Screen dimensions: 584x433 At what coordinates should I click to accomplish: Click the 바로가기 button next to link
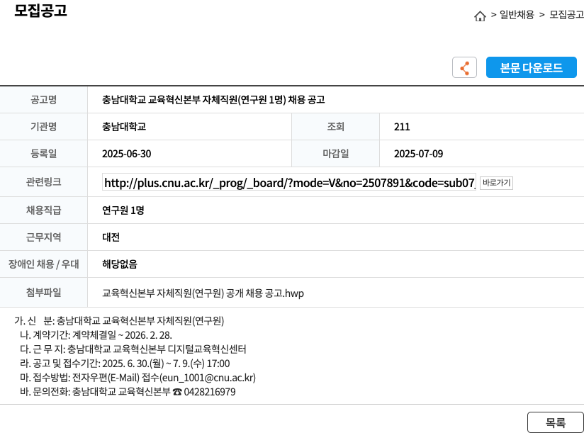coord(496,183)
